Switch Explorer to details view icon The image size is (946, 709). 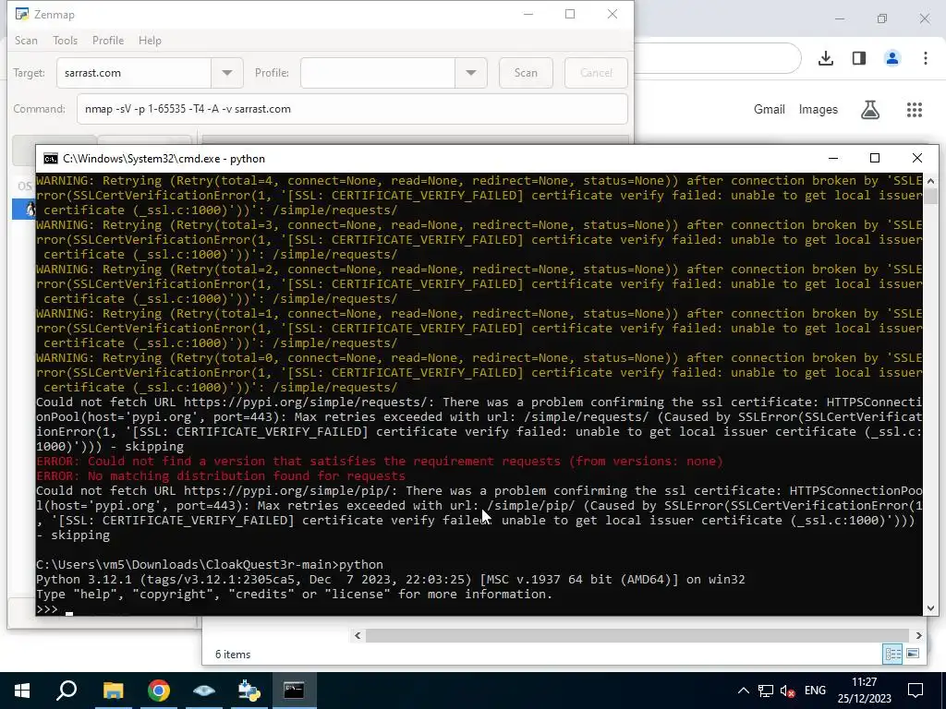click(893, 655)
